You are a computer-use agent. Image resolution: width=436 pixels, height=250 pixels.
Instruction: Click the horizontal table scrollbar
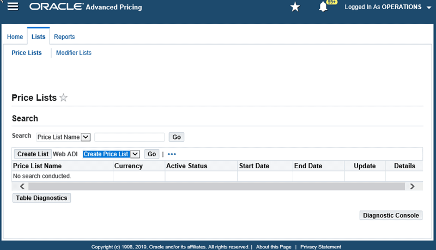click(217, 186)
